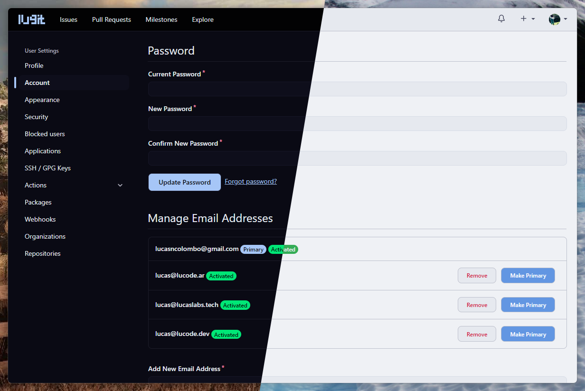This screenshot has height=391, width=585.
Task: Go to Issues in top navigation
Action: pos(68,19)
